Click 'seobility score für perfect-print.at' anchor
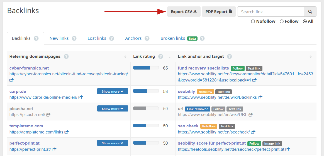The width and height of the screenshot is (324, 156). [212, 143]
